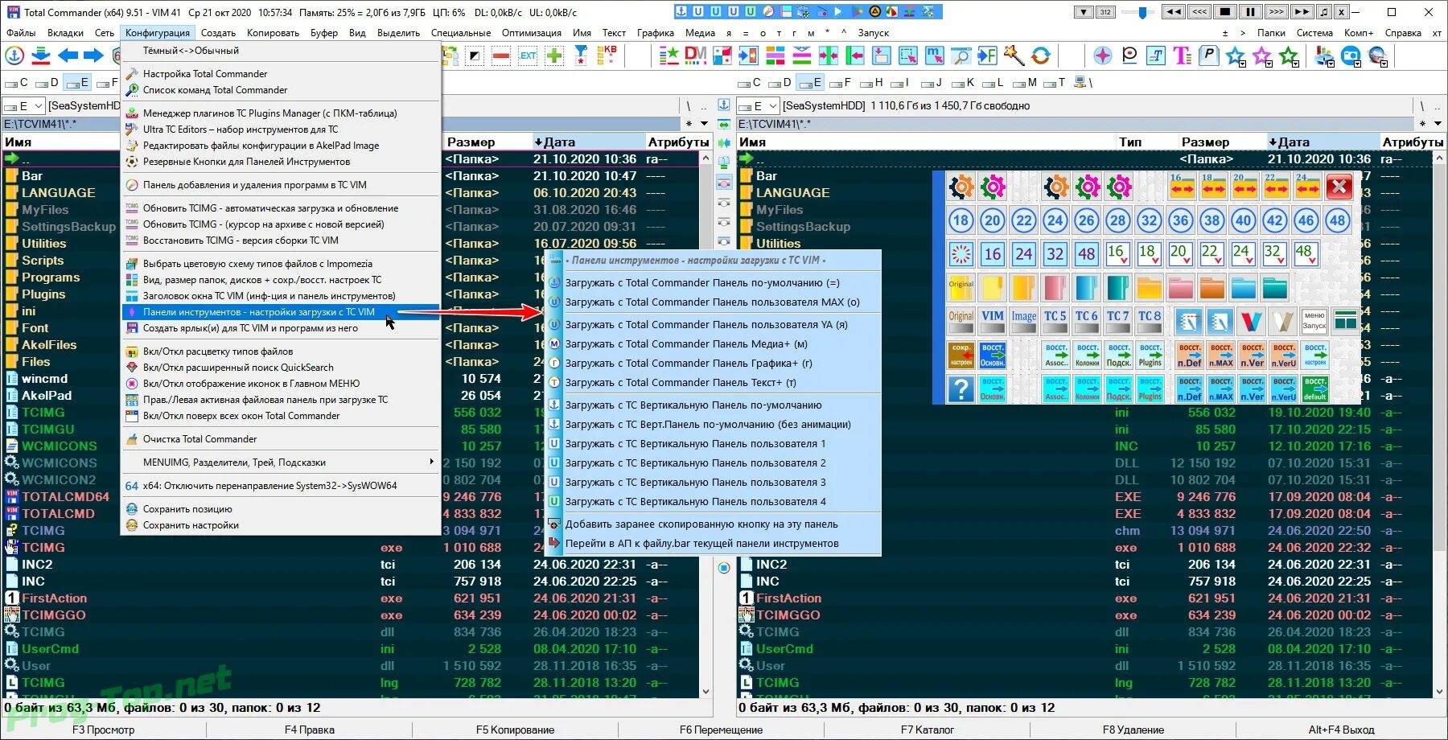Open dropdown arrow of purple star icon
The width and height of the screenshot is (1448, 740).
tap(1269, 64)
